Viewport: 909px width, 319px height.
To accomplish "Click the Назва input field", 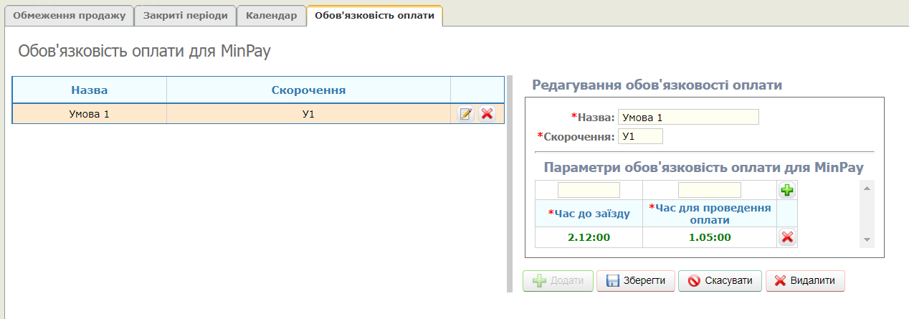I will click(687, 118).
